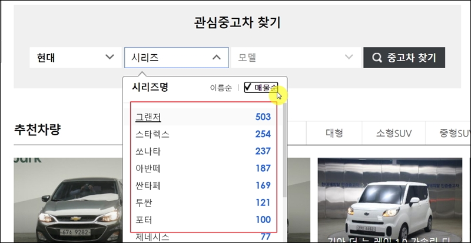Click the 503 count for 그랜저
Screen dimensions: 471x243
[263, 117]
